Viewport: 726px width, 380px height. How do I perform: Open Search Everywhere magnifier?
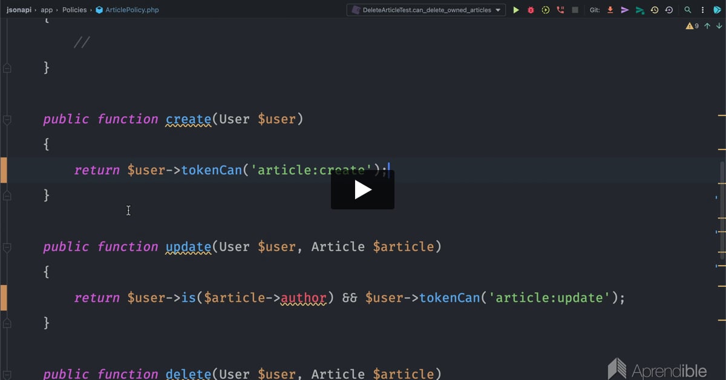click(x=688, y=10)
